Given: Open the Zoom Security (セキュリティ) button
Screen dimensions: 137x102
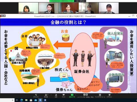Looking at the screenshot, I should tap(36, 95).
